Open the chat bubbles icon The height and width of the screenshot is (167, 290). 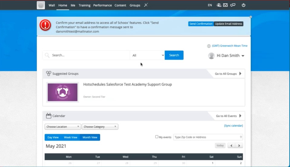tap(233, 5)
